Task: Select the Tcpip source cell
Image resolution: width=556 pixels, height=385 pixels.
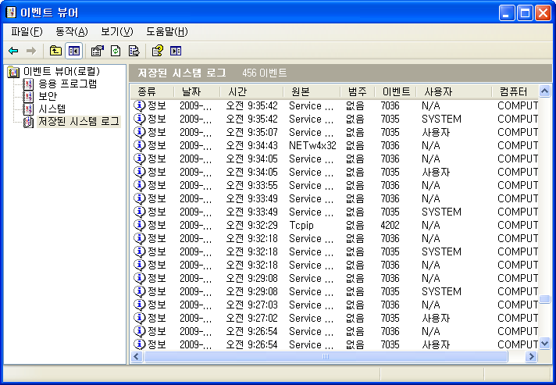Action: [301, 225]
